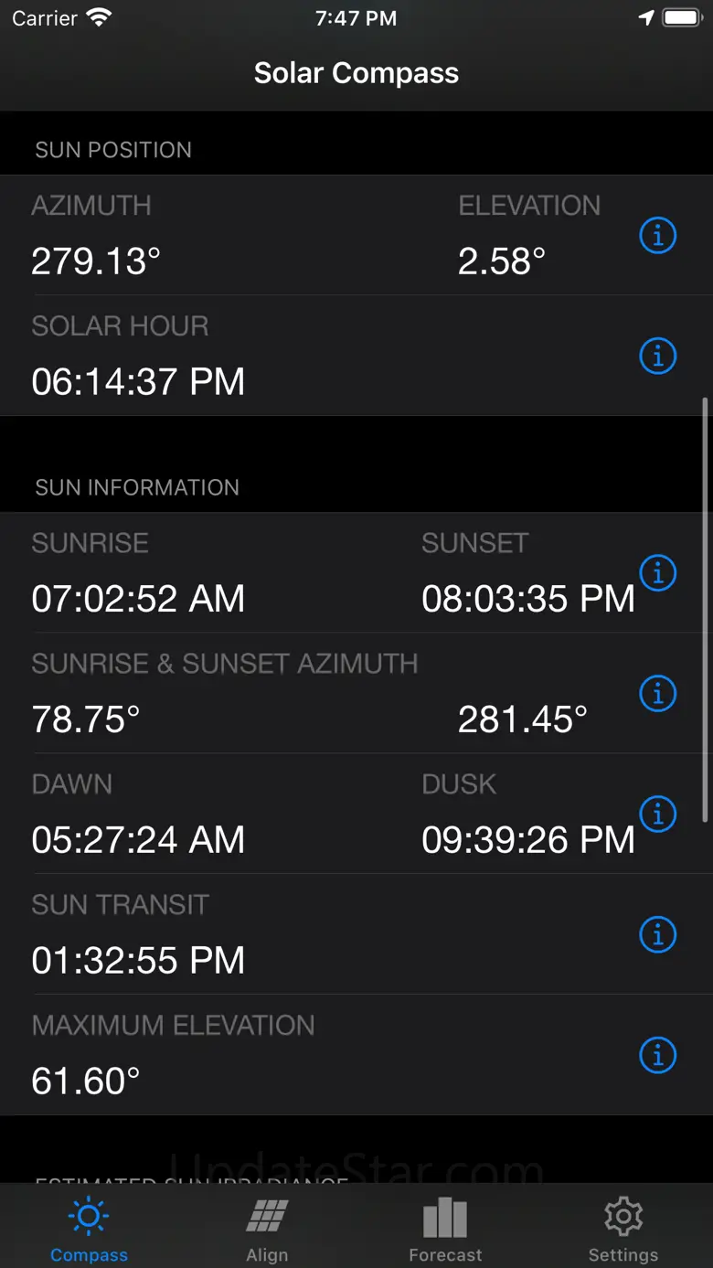Tap the solar hour 06:14:37 PM
The image size is (713, 1268).
138,381
